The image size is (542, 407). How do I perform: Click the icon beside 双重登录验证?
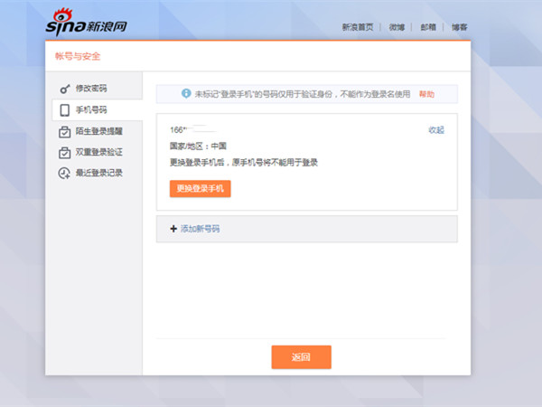tap(64, 152)
